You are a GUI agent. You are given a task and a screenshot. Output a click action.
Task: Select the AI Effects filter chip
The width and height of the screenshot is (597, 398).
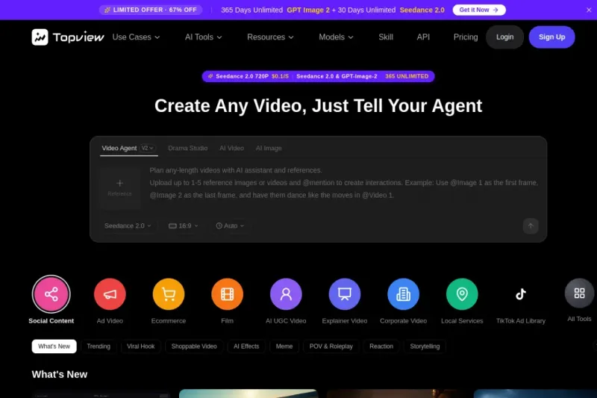[x=246, y=346]
